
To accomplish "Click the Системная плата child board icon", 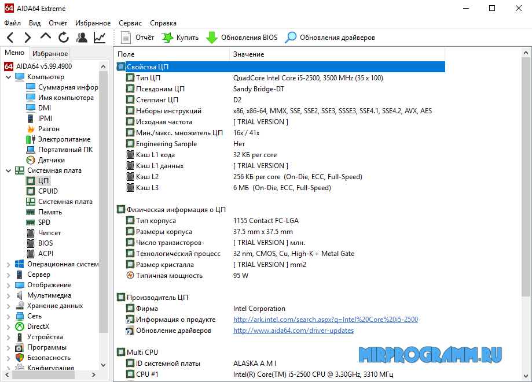I will pyautogui.click(x=31, y=202).
